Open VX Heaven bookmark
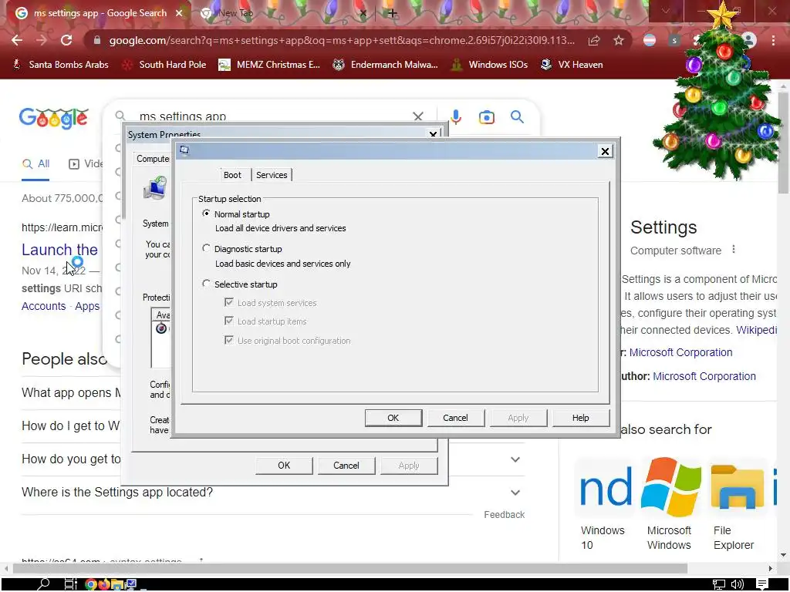The height and width of the screenshot is (592, 790). 572,65
